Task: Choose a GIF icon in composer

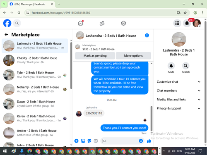Action: pyautogui.click(x=96, y=141)
